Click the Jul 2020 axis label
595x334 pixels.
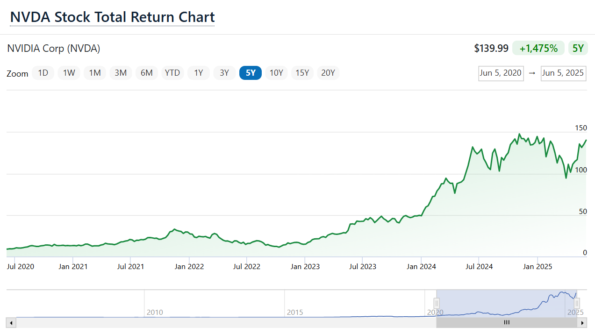click(x=21, y=267)
